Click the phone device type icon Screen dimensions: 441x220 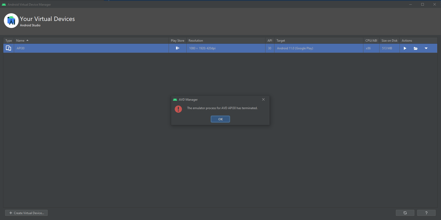pos(8,48)
